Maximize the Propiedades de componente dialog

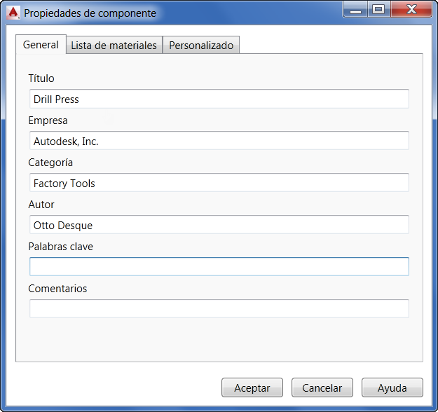tap(378, 10)
